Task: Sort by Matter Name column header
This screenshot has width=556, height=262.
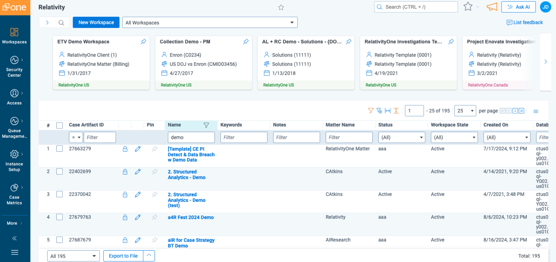Action: point(340,125)
